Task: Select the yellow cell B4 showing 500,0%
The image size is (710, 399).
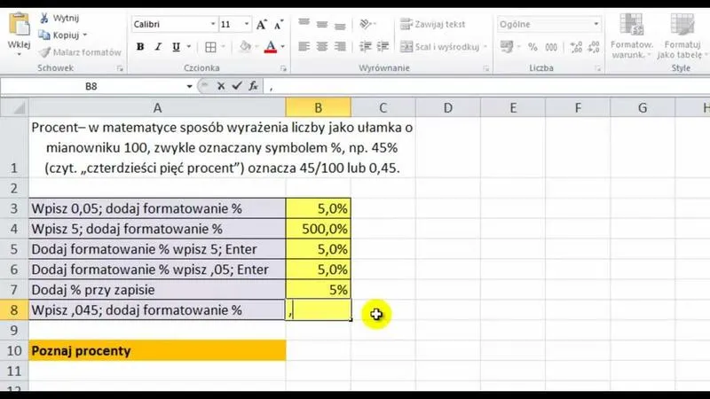Action: tap(318, 228)
